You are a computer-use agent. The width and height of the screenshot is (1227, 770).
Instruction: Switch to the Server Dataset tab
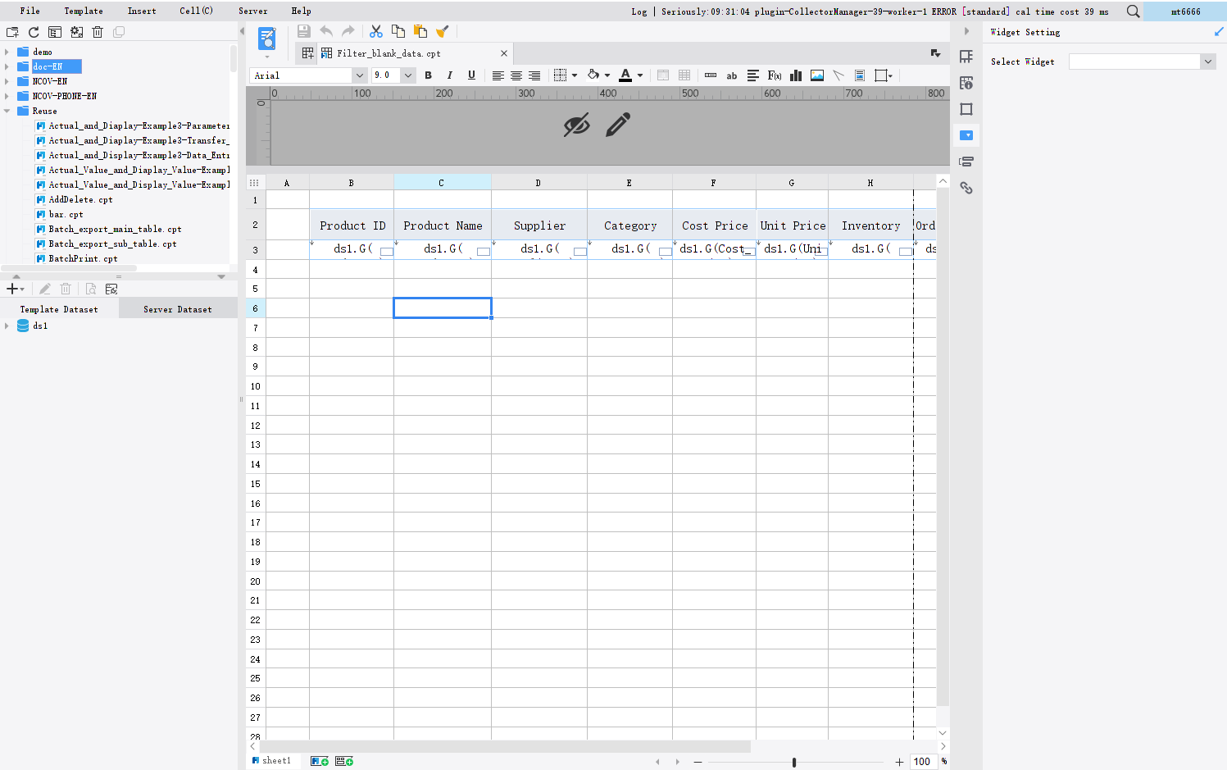tap(177, 308)
